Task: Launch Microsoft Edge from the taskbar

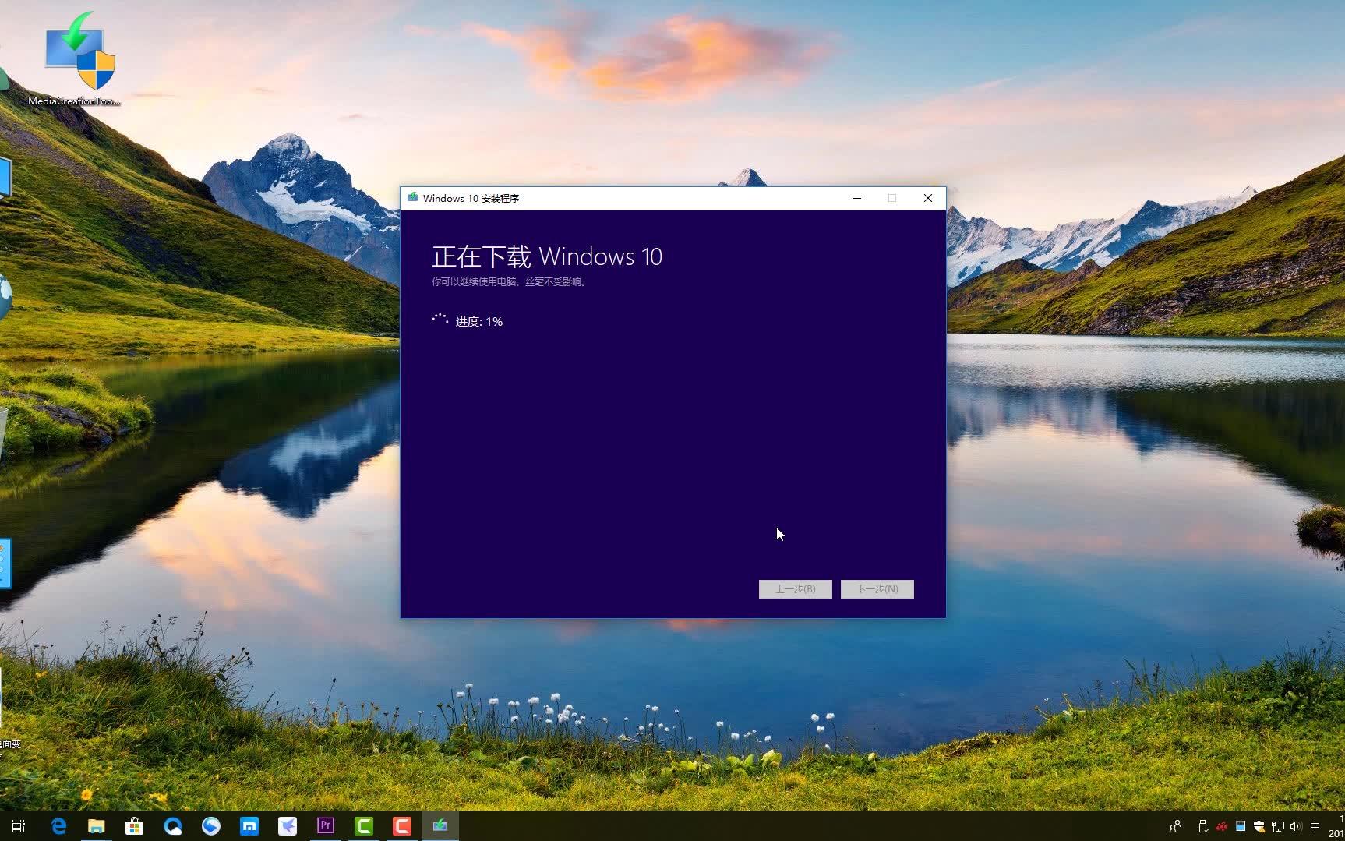Action: [58, 825]
